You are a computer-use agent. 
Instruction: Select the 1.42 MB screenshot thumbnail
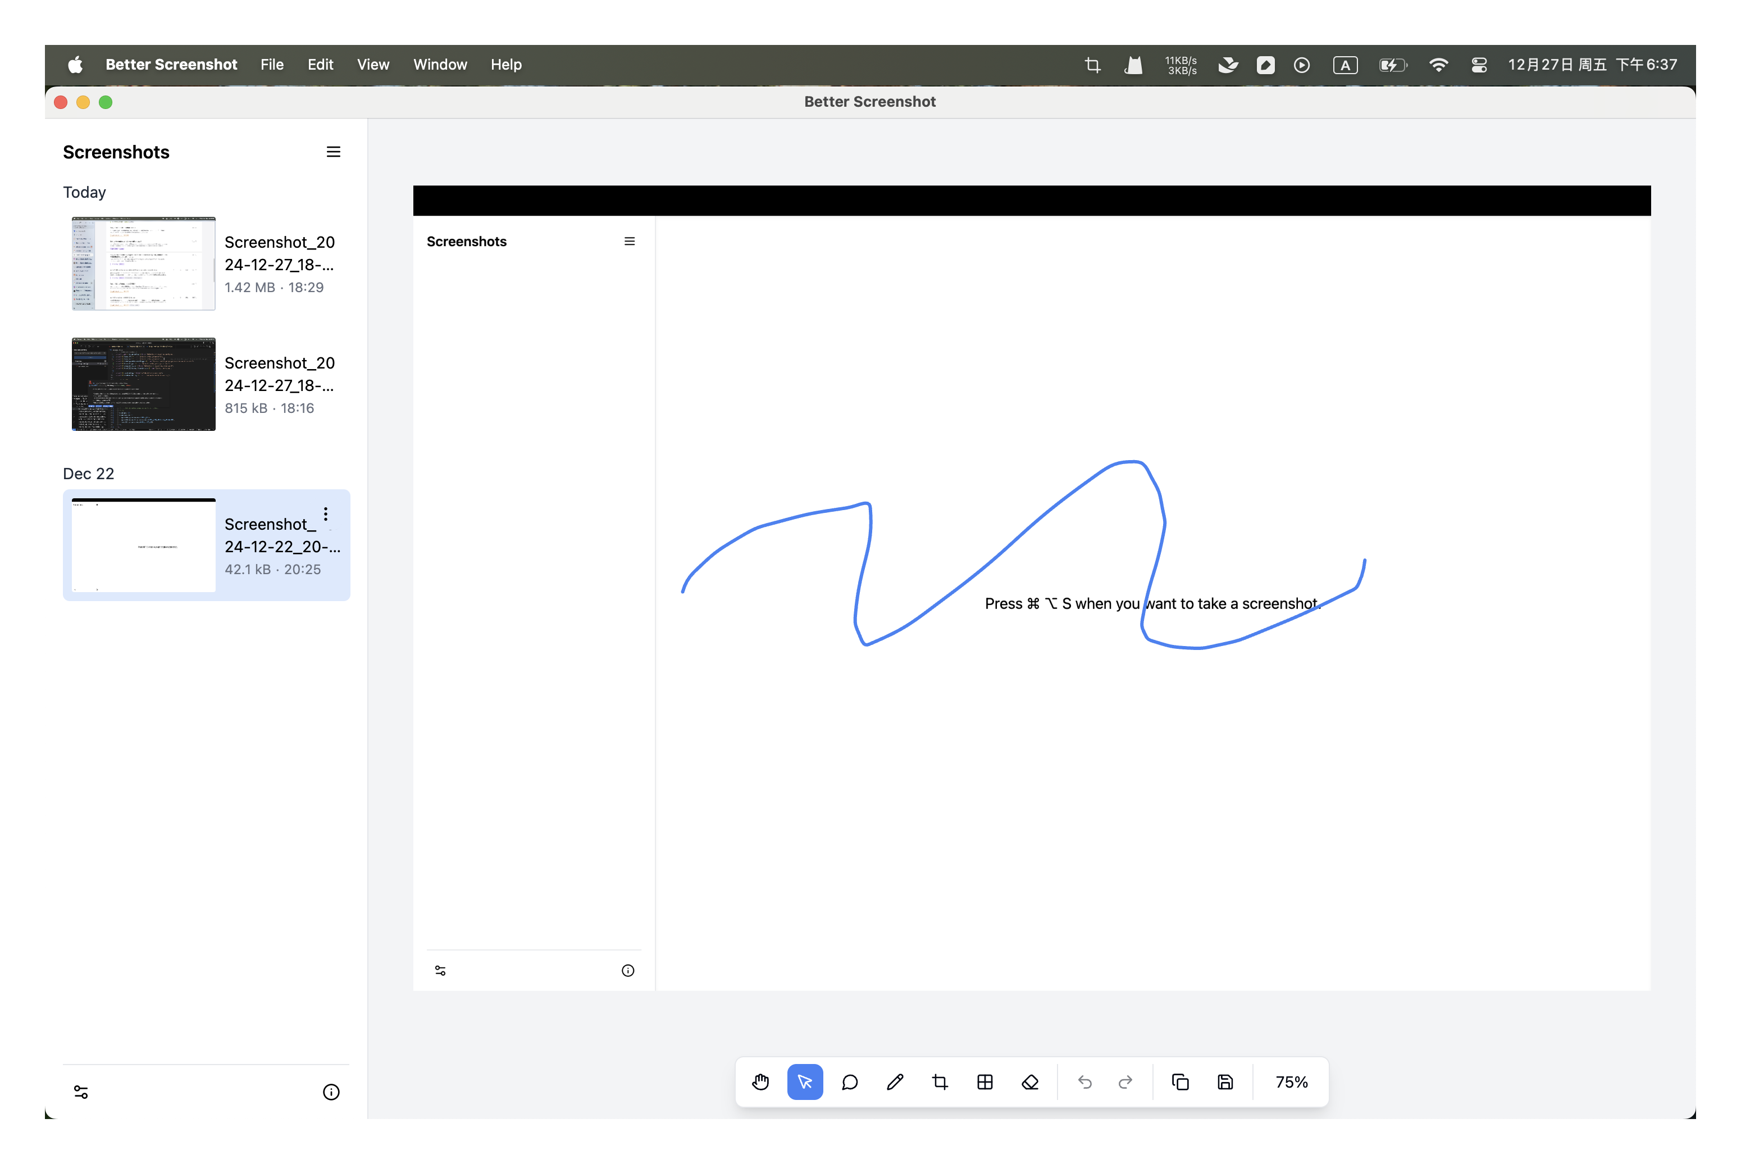click(143, 263)
